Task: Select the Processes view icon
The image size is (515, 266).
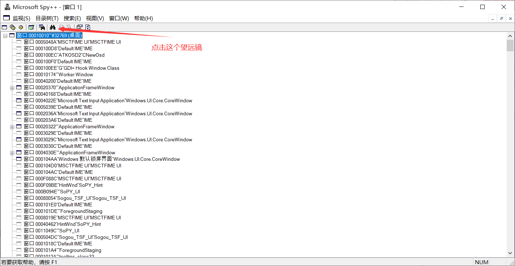Action: click(12, 27)
